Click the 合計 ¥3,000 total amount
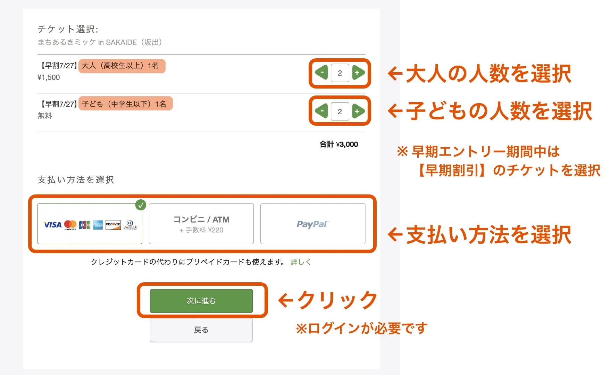The height and width of the screenshot is (375, 611). (339, 144)
